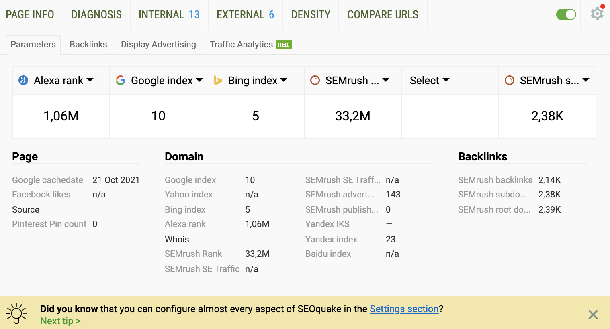This screenshot has height=329, width=610.
Task: Open the DIAGNOSIS tab
Action: pos(96,15)
